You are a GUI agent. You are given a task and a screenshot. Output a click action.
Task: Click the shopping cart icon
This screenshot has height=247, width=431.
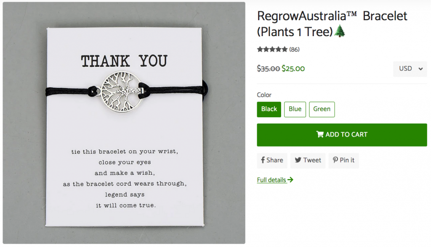pos(320,134)
